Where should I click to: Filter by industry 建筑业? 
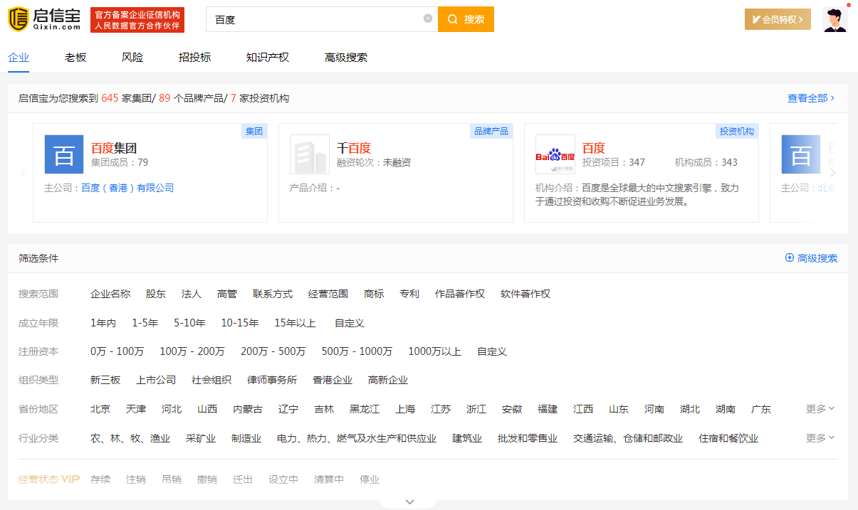click(x=467, y=438)
